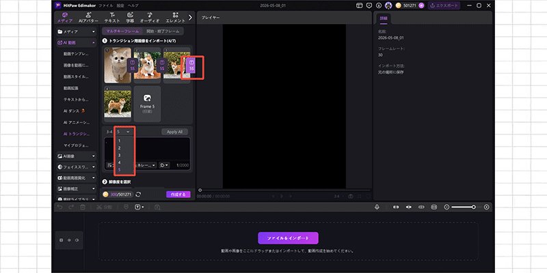Screen dimensions: 547x273
Task: Select テキストから... sidebar item
Action: 76,100
